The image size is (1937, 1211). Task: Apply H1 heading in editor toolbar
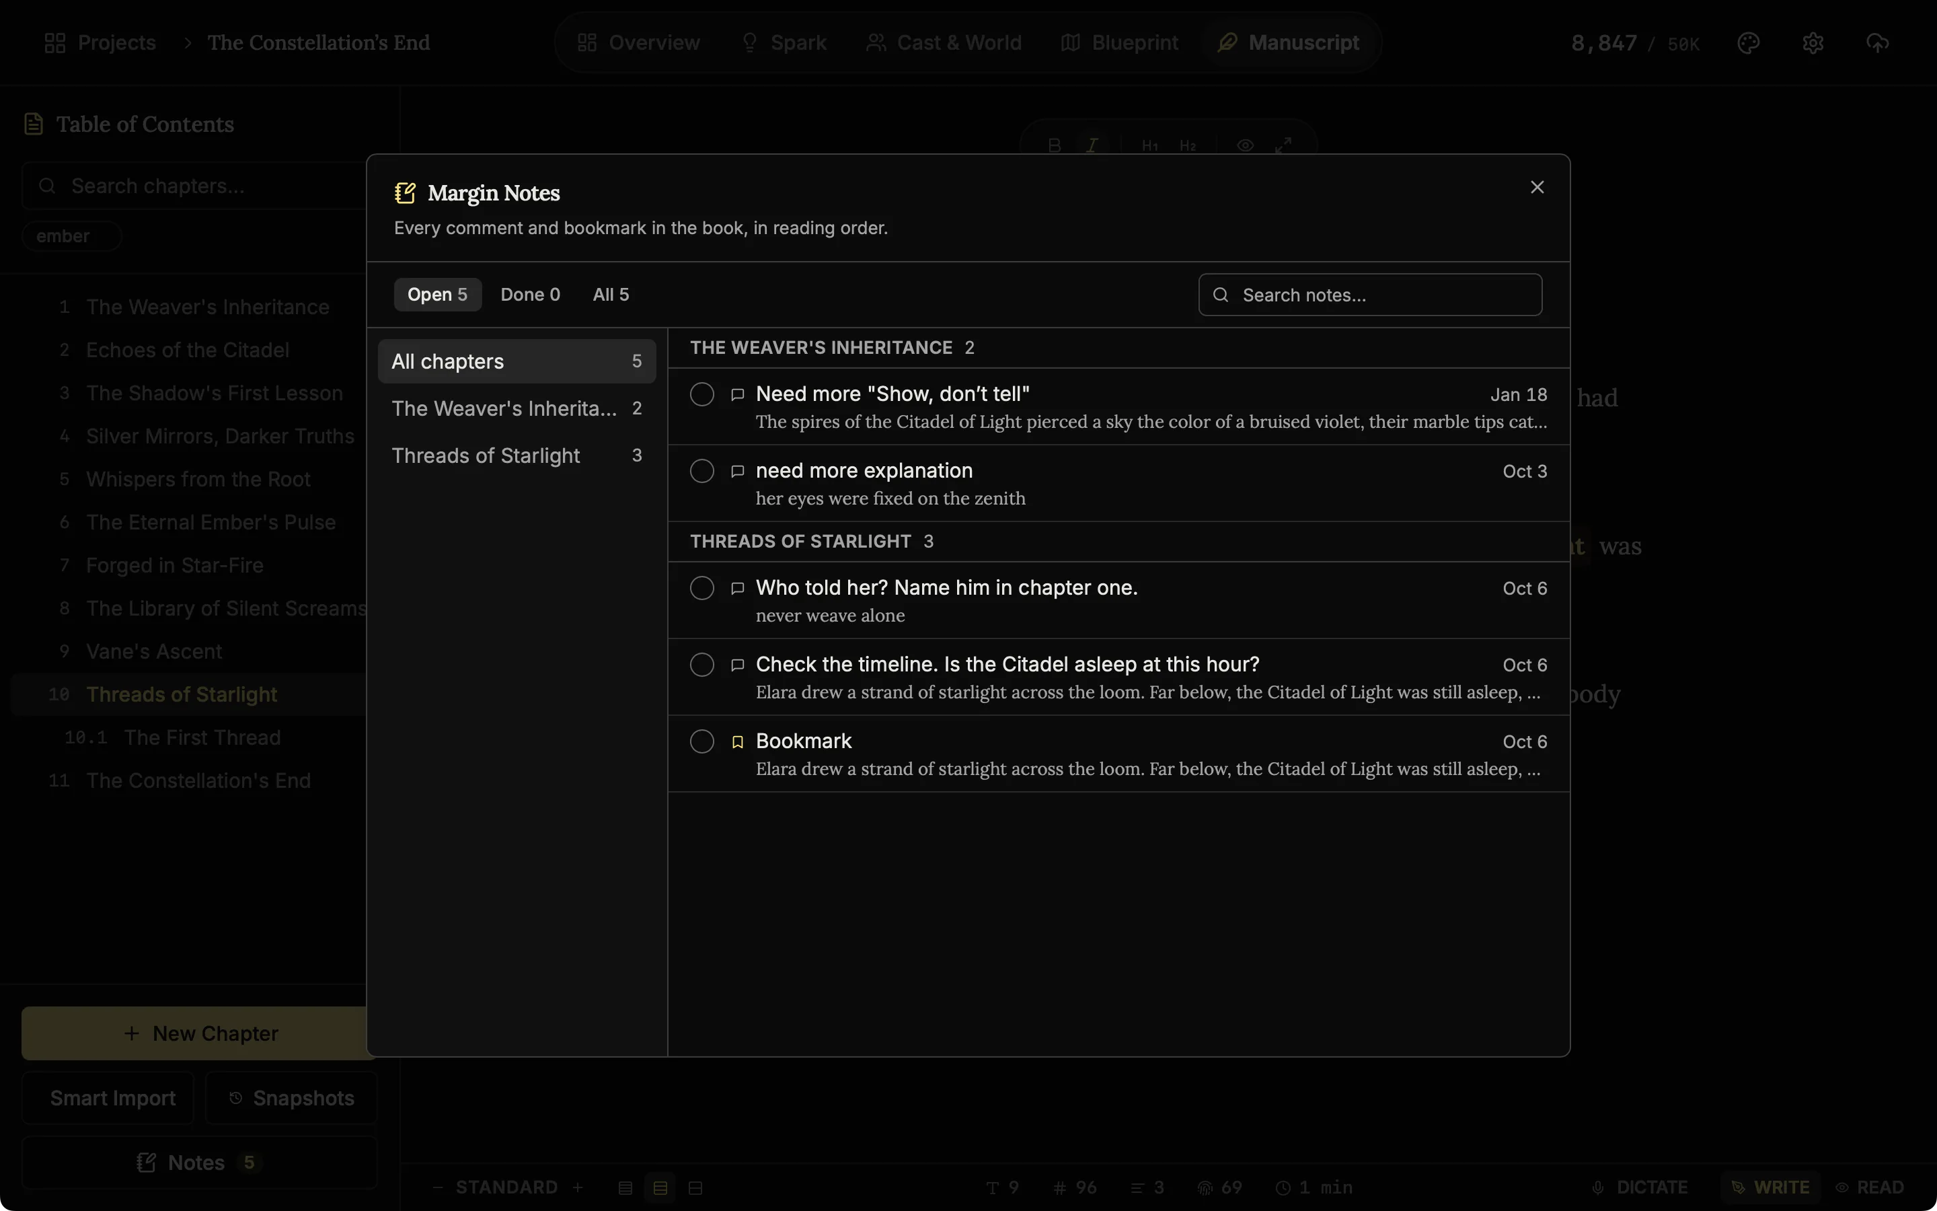pyautogui.click(x=1150, y=145)
